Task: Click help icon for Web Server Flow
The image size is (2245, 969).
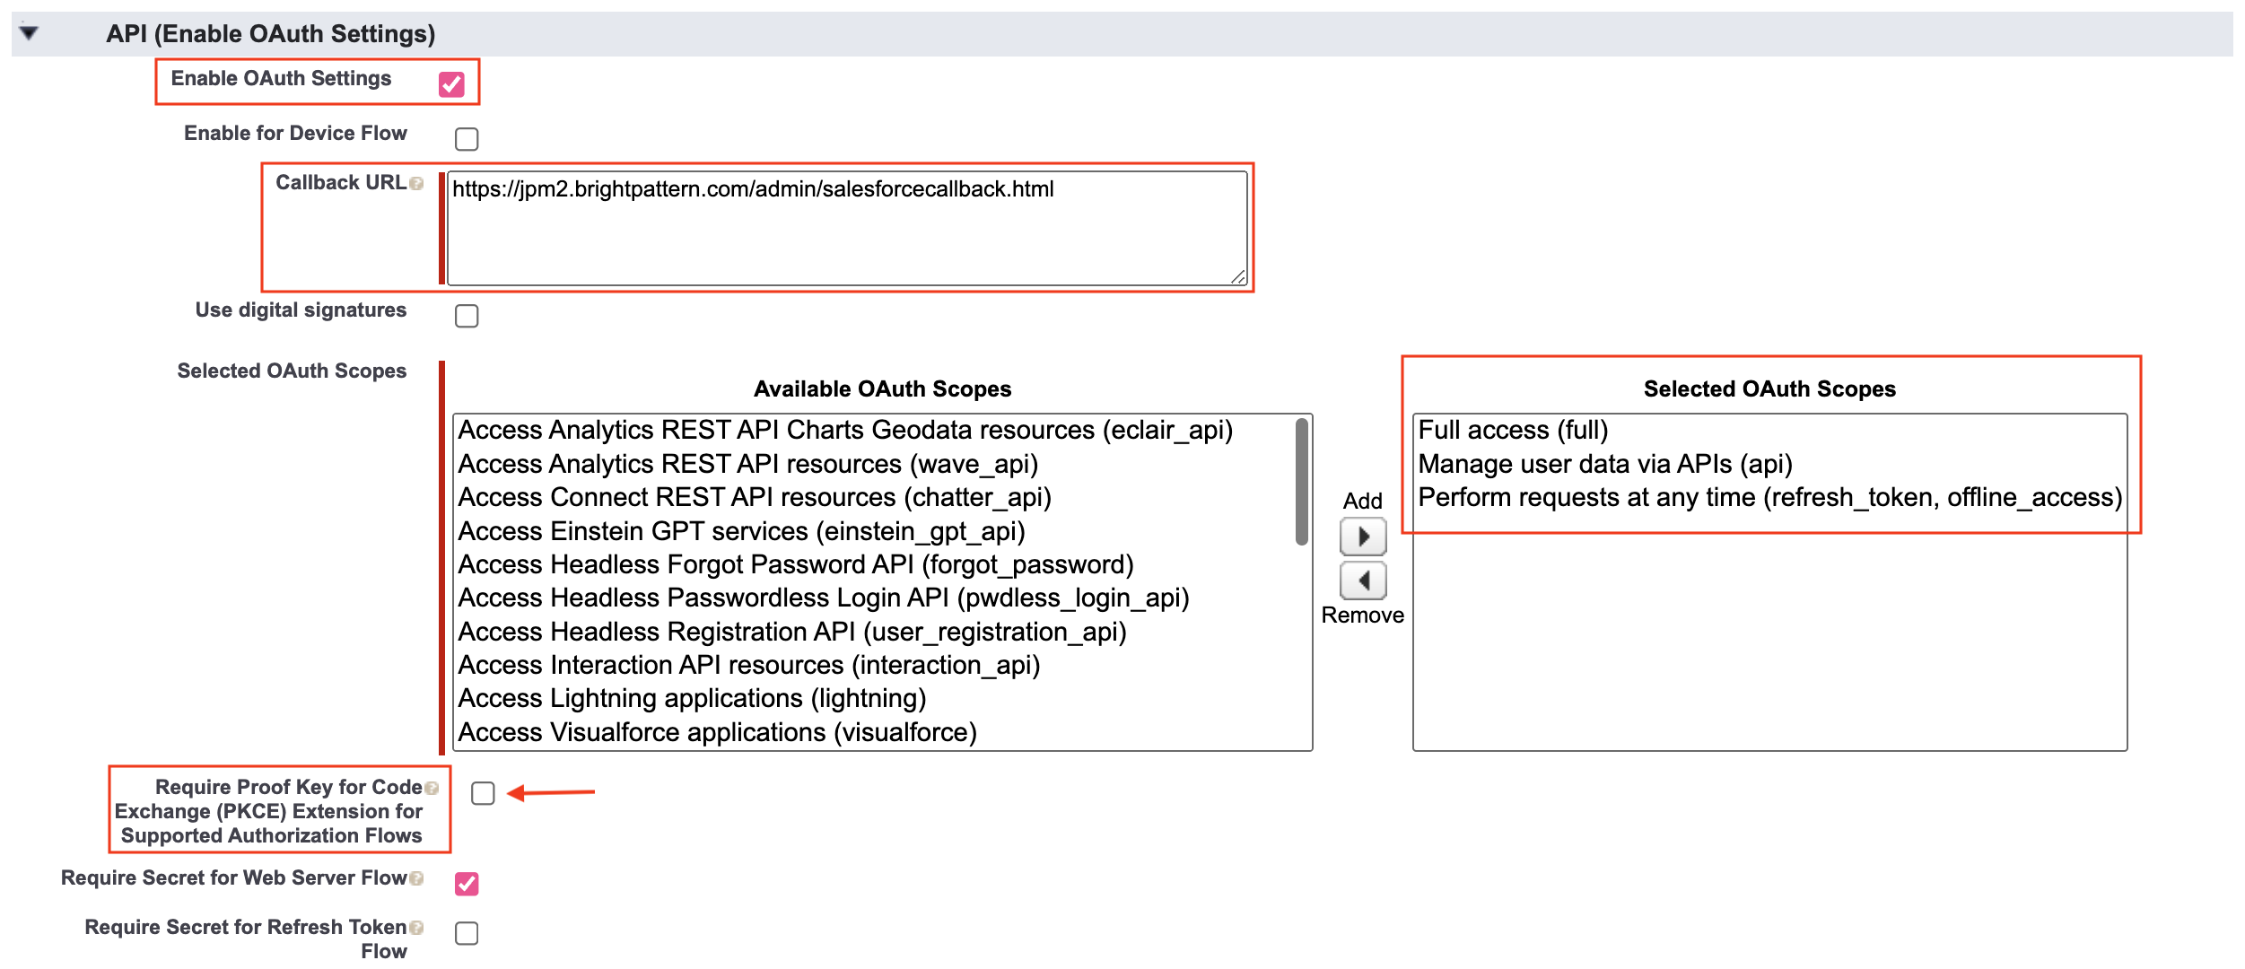Action: point(416,879)
